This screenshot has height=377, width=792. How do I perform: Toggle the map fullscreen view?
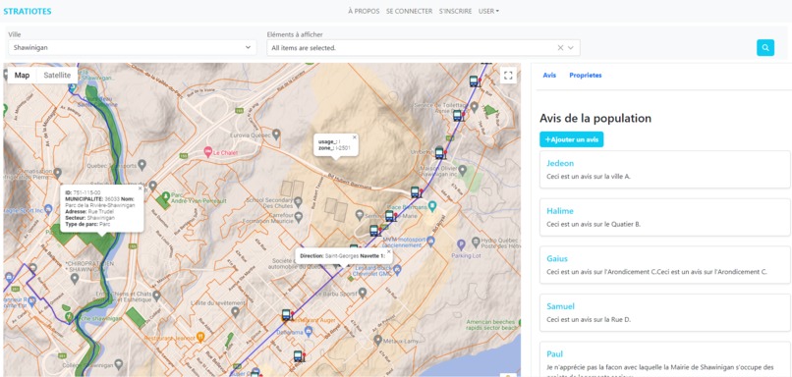[x=508, y=76]
